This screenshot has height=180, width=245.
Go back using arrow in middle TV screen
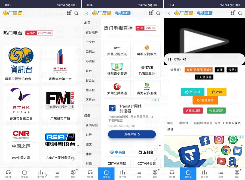click(x=87, y=13)
